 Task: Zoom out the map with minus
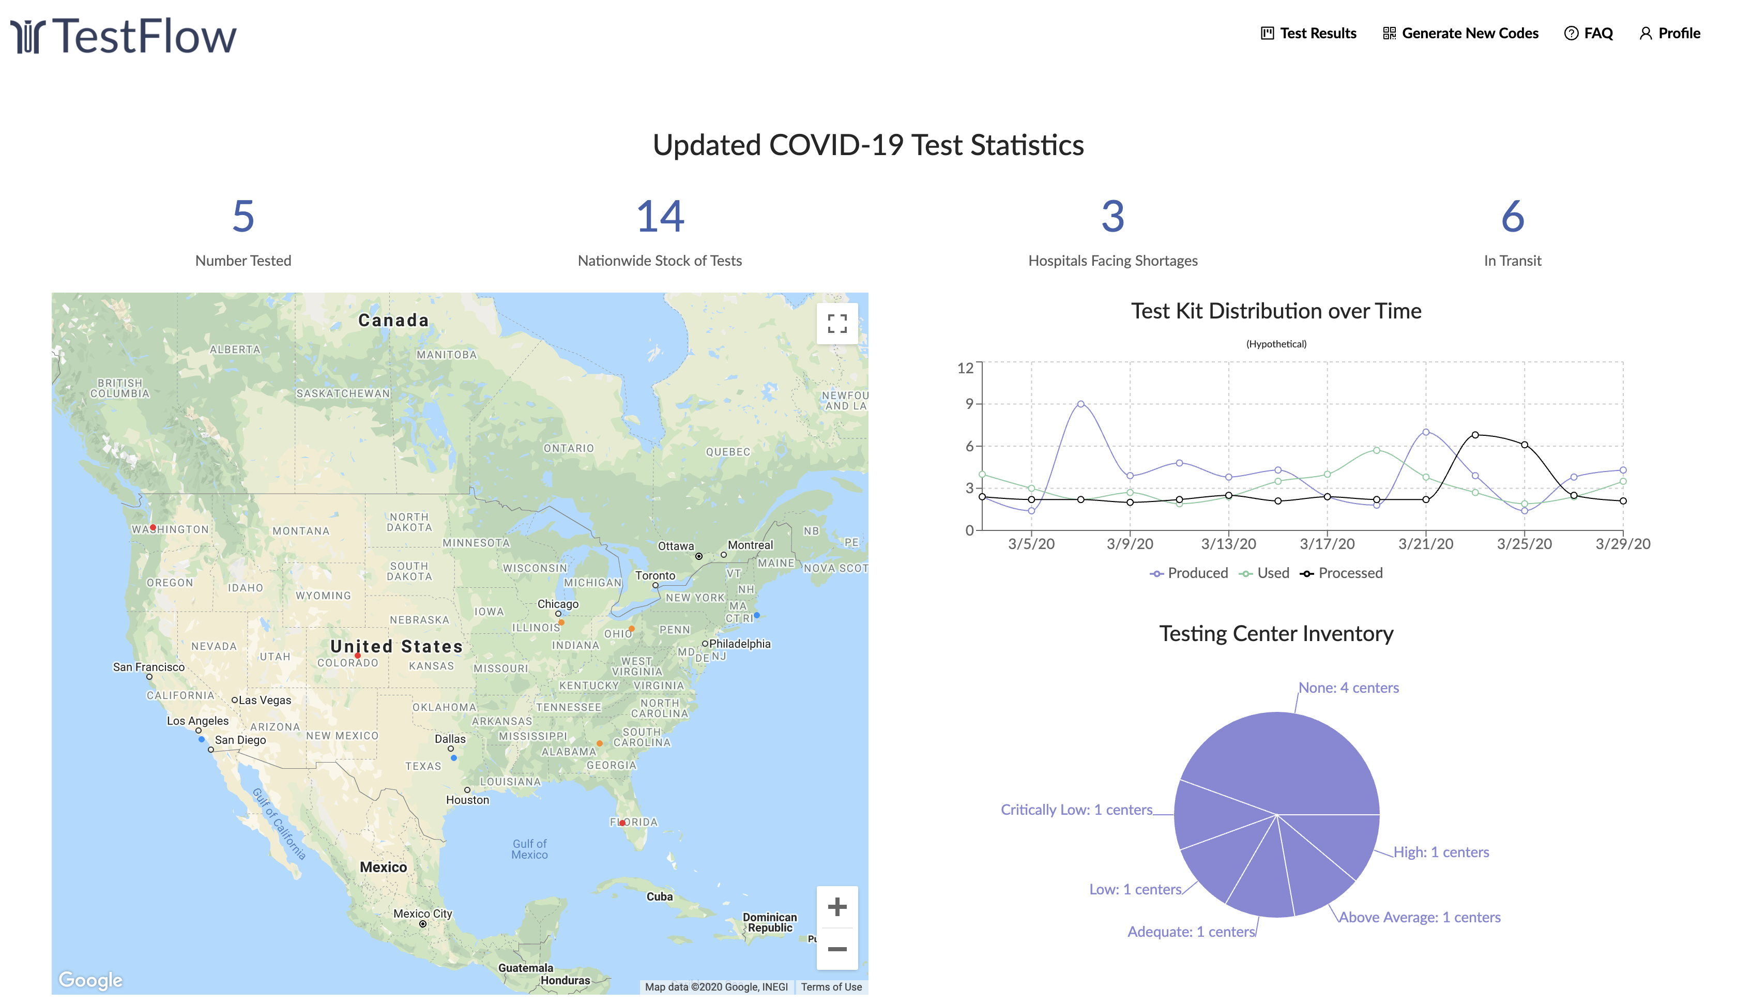tap(837, 949)
